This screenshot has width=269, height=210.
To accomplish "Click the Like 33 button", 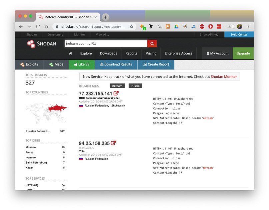I will point(82,64).
